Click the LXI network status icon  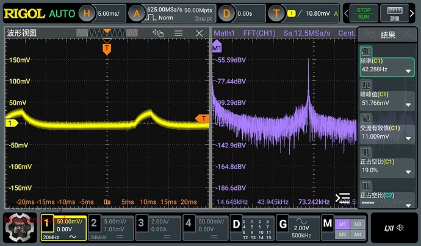(x=388, y=228)
